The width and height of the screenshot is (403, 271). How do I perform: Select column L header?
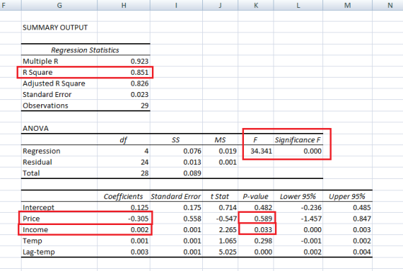pos(299,5)
